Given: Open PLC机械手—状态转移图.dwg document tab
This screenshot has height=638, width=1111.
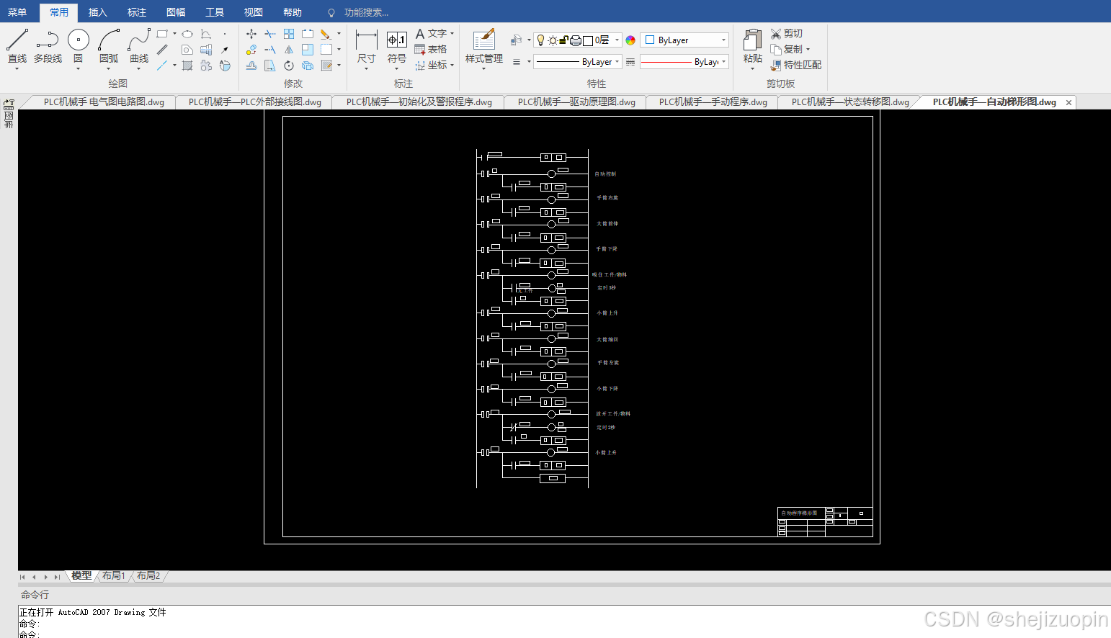Looking at the screenshot, I should (x=850, y=102).
